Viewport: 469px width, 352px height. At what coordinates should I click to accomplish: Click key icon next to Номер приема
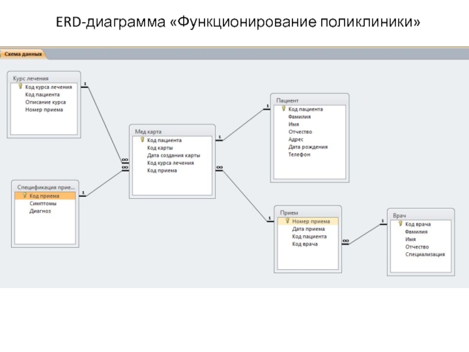(x=287, y=222)
